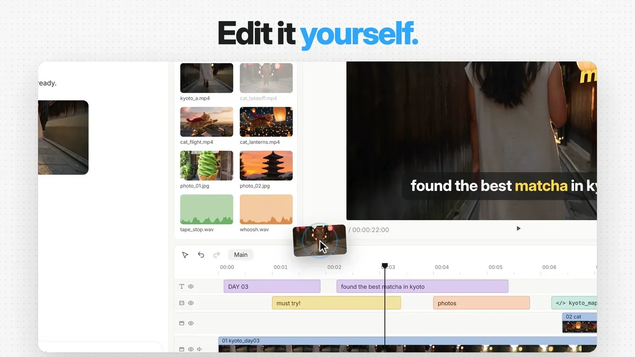635x357 pixels.
Task: Play the video preview
Action: click(x=518, y=228)
